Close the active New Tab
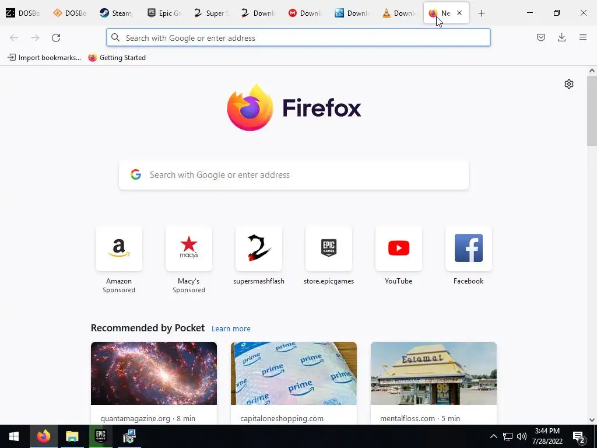597x448 pixels. pos(459,13)
